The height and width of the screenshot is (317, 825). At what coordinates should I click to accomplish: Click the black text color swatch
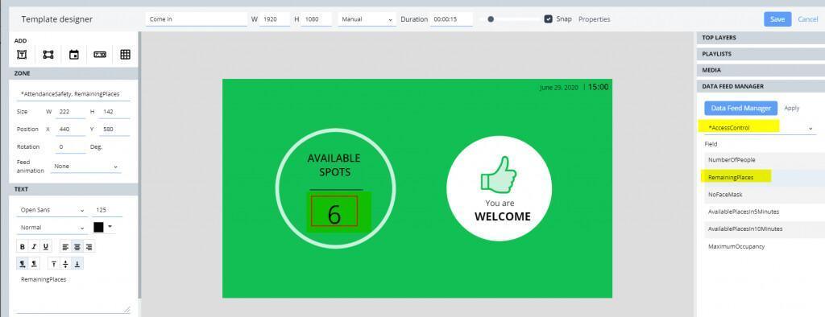98,227
